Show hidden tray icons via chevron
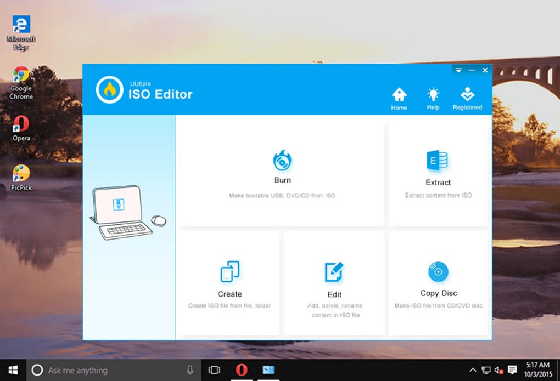 coord(473,371)
